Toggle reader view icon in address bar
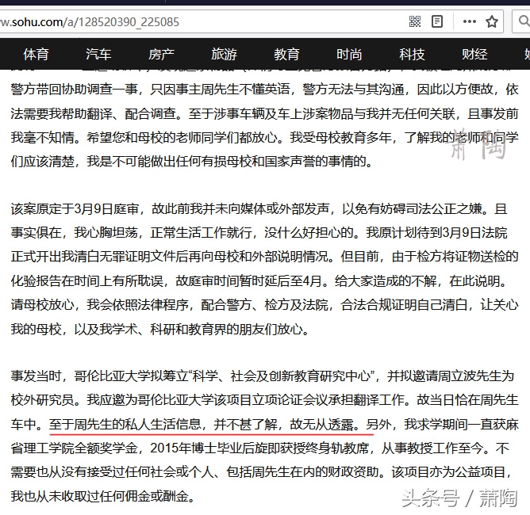This screenshot has height=515, width=530. coord(437,21)
